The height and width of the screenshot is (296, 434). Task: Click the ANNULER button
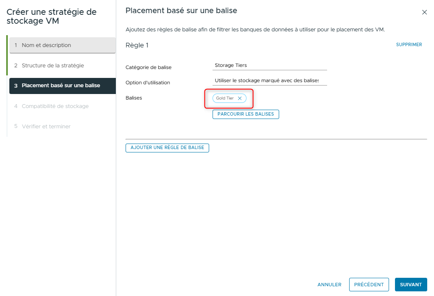pyautogui.click(x=329, y=285)
